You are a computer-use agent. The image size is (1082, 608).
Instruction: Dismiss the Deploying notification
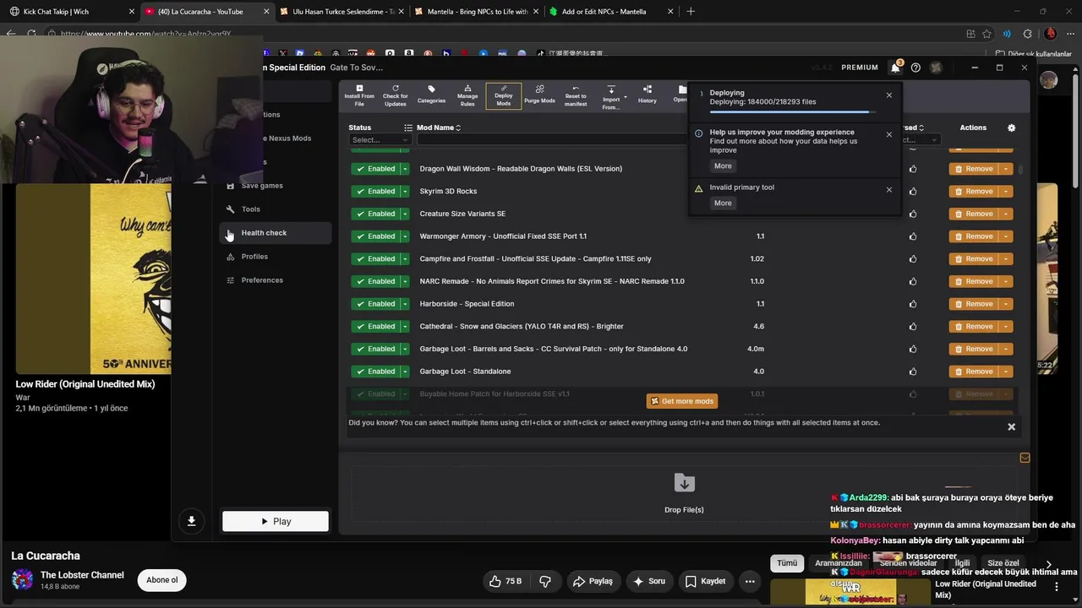point(889,95)
